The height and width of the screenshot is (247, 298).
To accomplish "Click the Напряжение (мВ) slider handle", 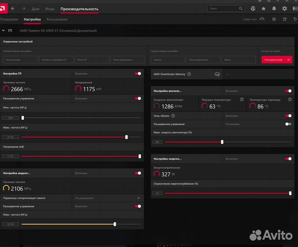I will (x=140, y=156).
